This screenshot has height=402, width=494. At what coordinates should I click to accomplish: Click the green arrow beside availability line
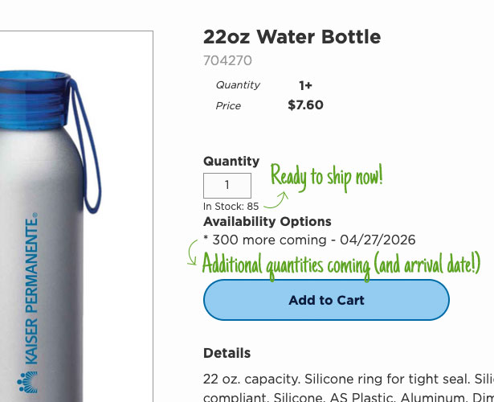click(x=191, y=252)
